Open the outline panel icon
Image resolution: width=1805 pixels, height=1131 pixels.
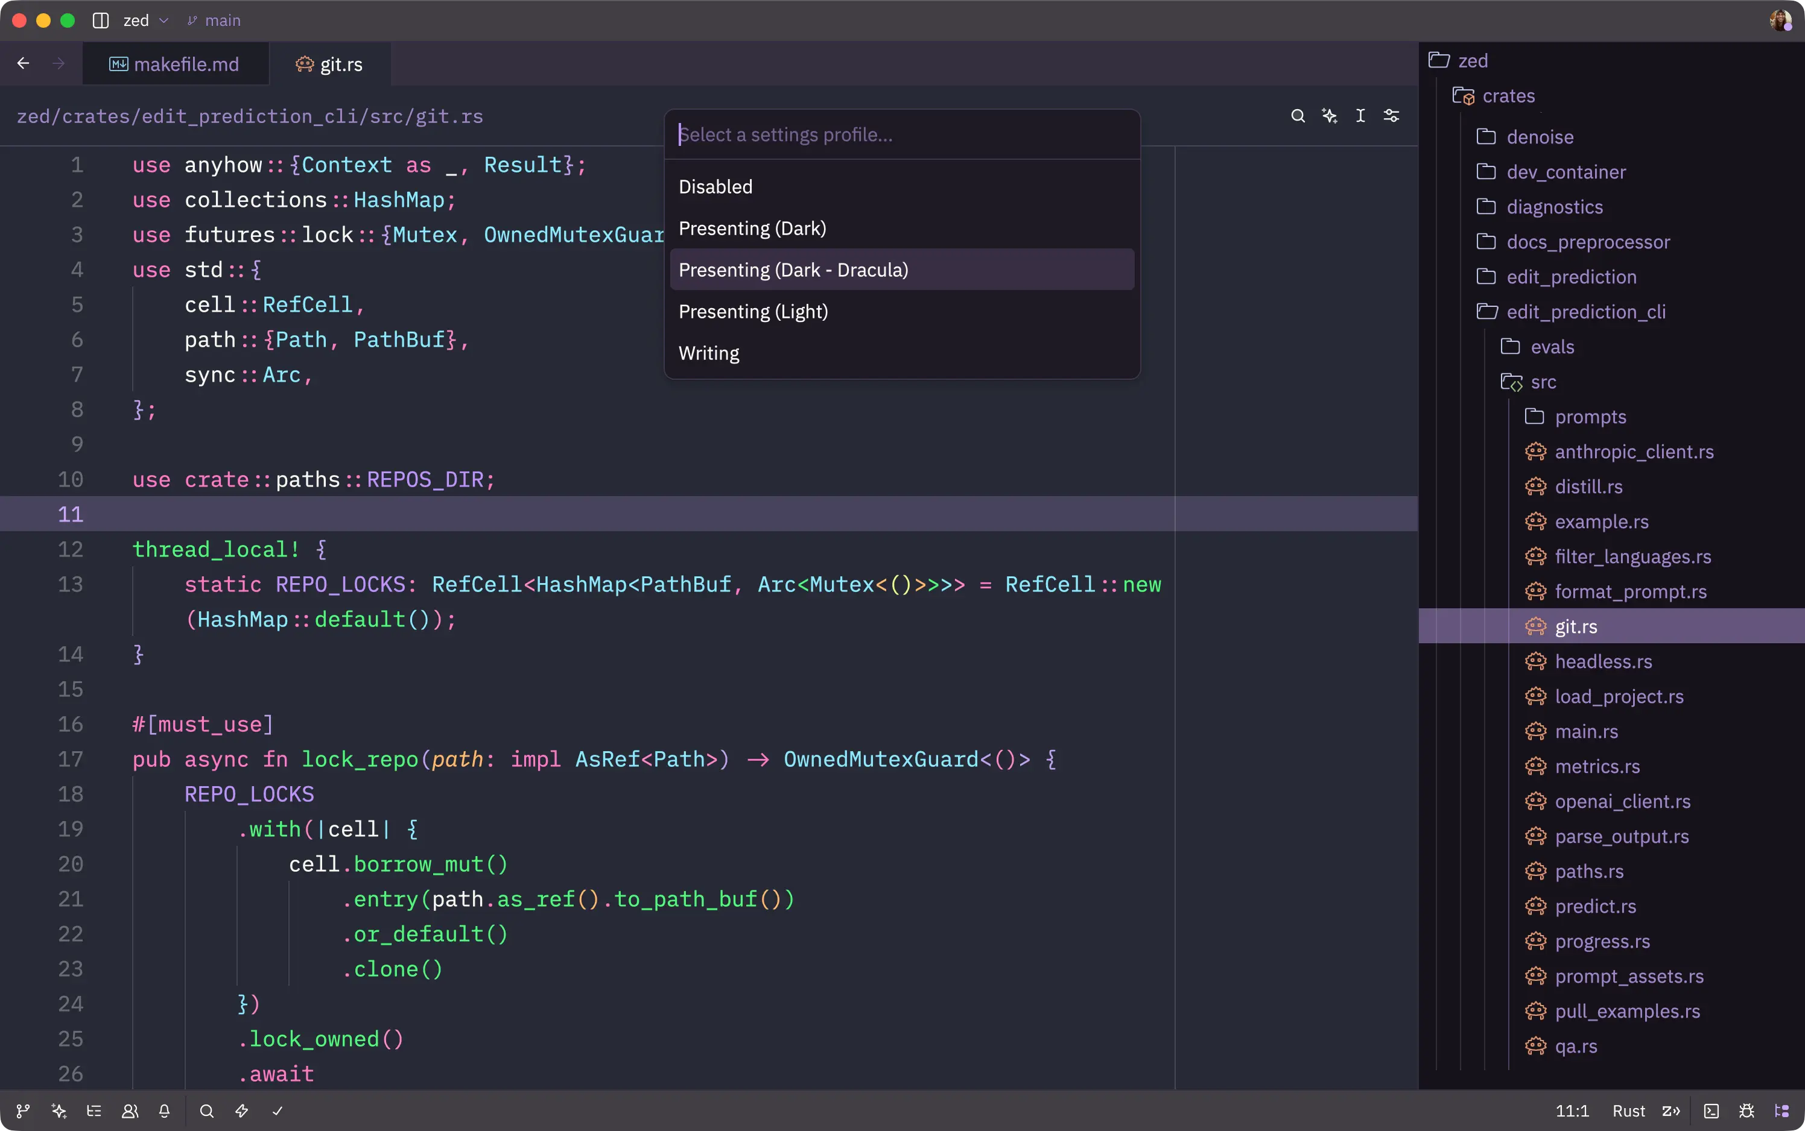[x=94, y=1111]
